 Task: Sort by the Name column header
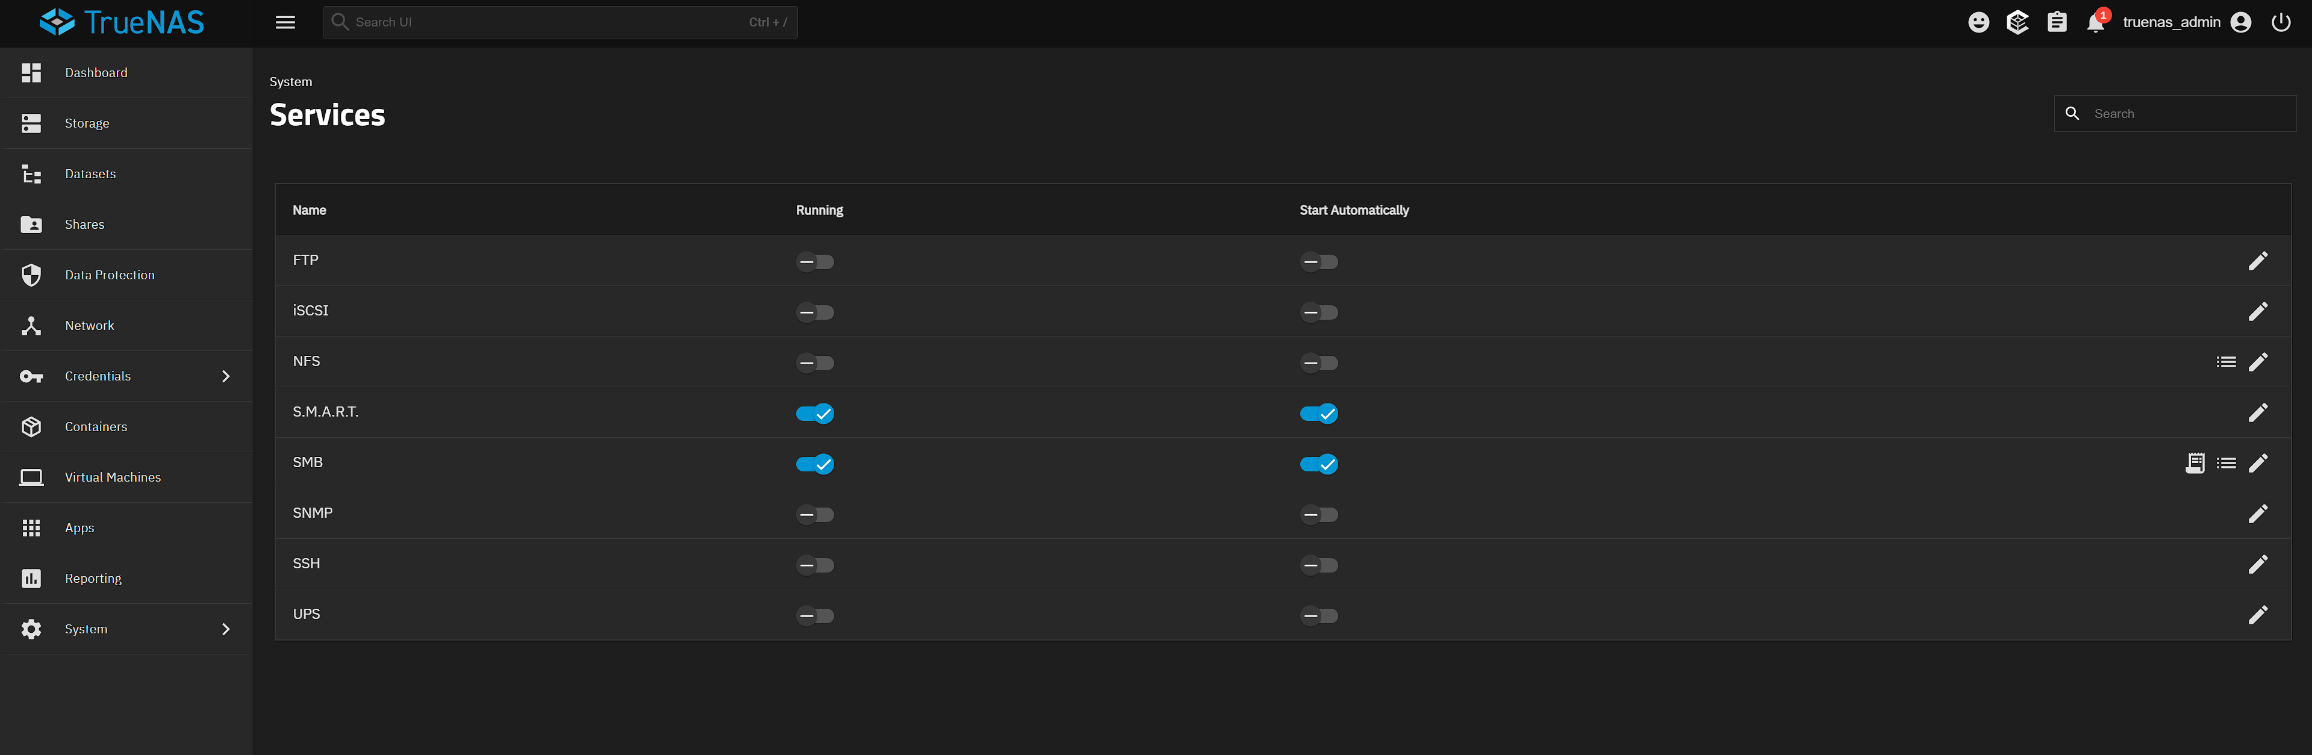tap(310, 210)
